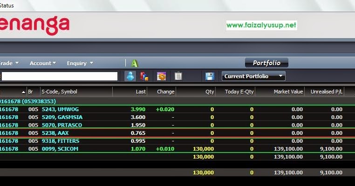Click grand total market value 139,100.00 in bottom row
The height and width of the screenshot is (186, 355).
[288, 173]
